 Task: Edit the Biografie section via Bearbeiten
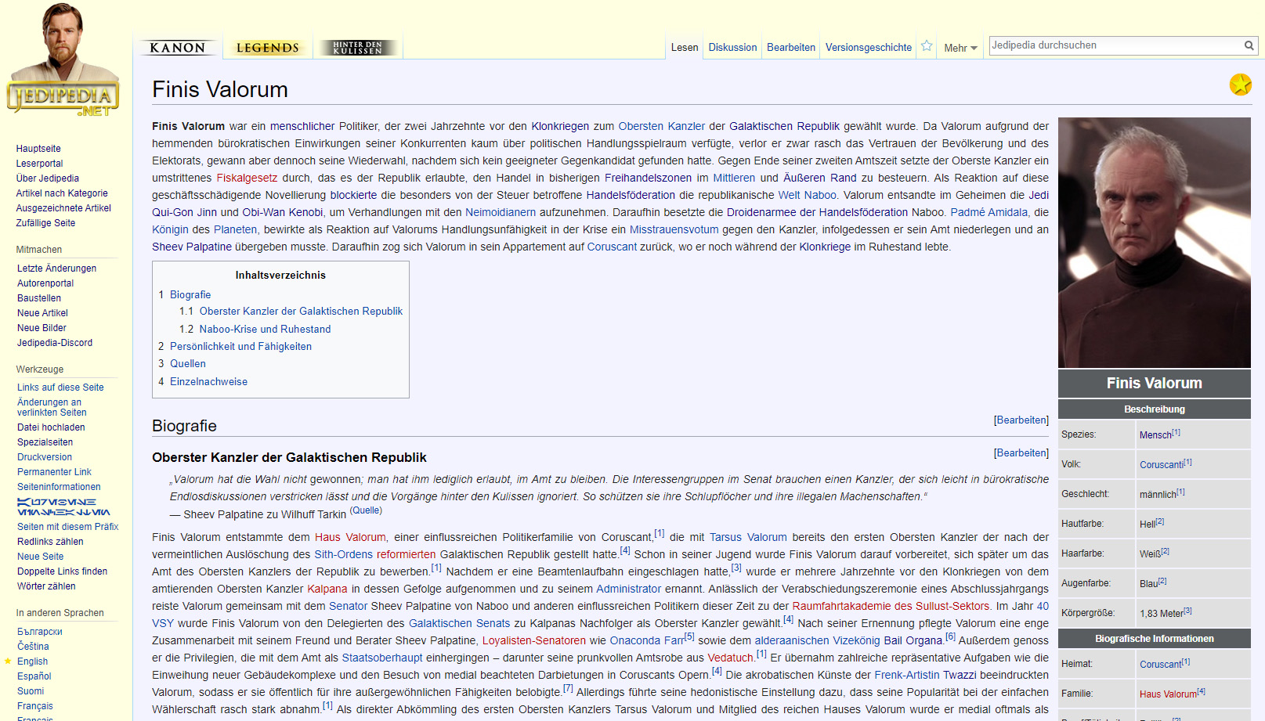click(1021, 420)
